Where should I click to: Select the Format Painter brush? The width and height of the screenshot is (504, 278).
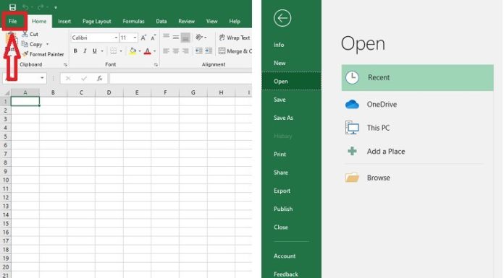coord(43,54)
